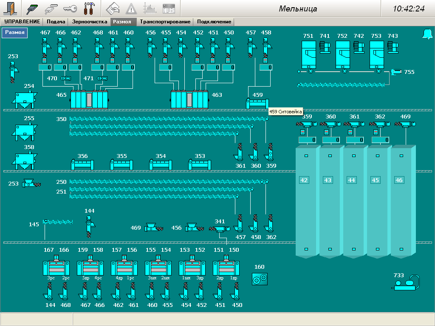This screenshot has width=435, height=326.
Task: Open the trends chart icon
Action: pos(150,8)
